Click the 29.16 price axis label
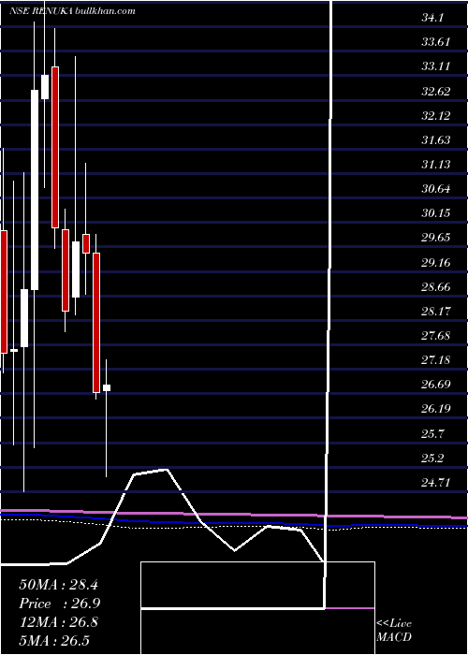 (x=436, y=262)
